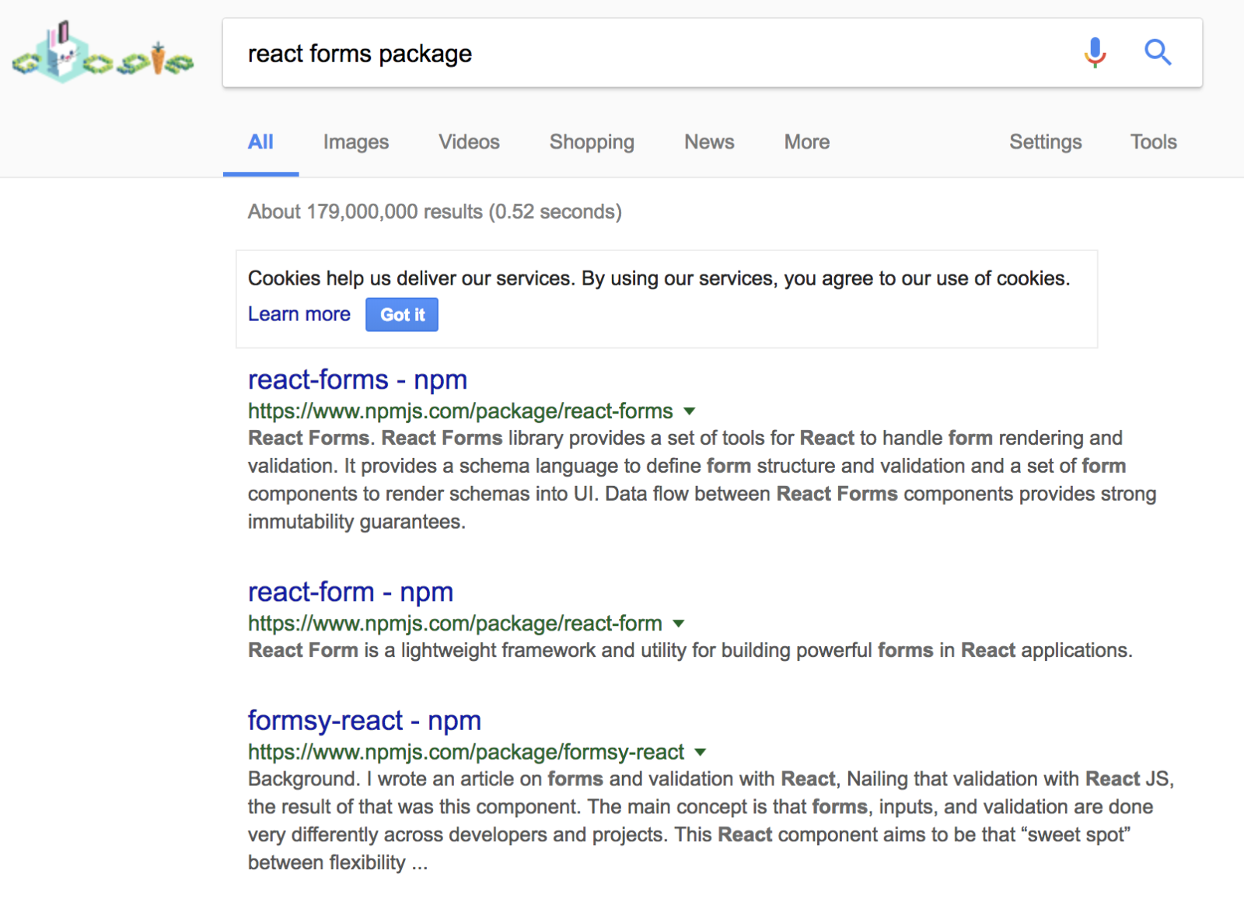The height and width of the screenshot is (905, 1244).
Task: Open the 'formsy-react - npm' result
Action: (365, 721)
